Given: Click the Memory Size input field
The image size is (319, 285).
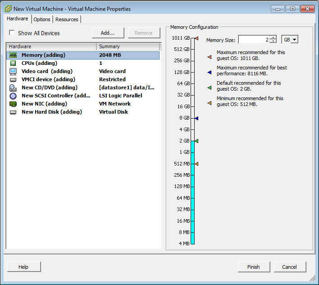Looking at the screenshot, I should tap(254, 40).
